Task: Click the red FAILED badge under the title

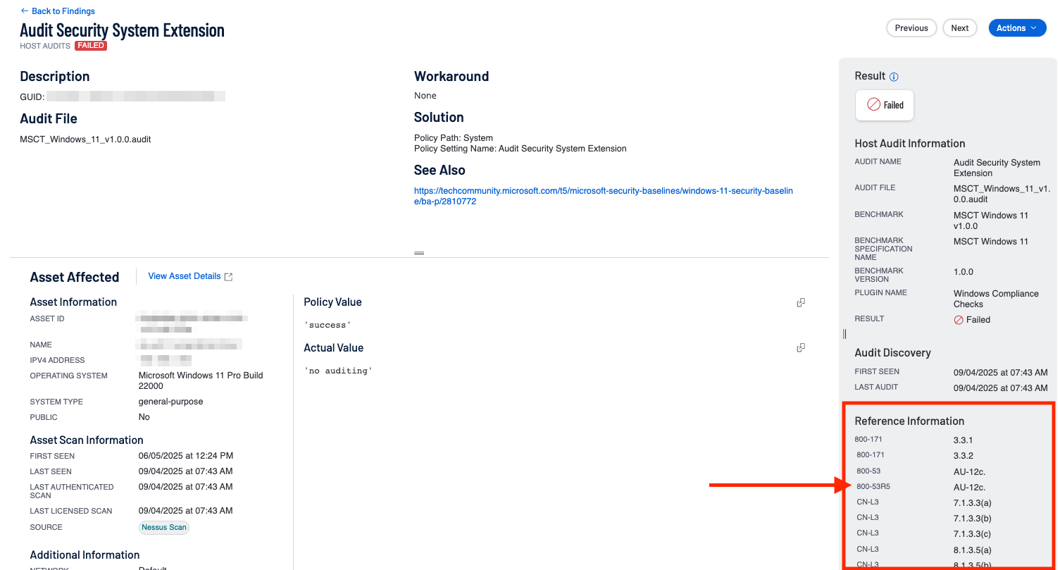Action: [91, 46]
